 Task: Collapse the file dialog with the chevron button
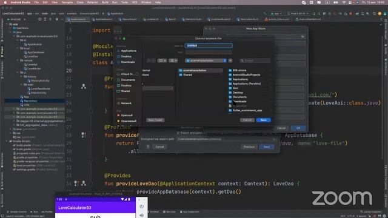point(230,61)
